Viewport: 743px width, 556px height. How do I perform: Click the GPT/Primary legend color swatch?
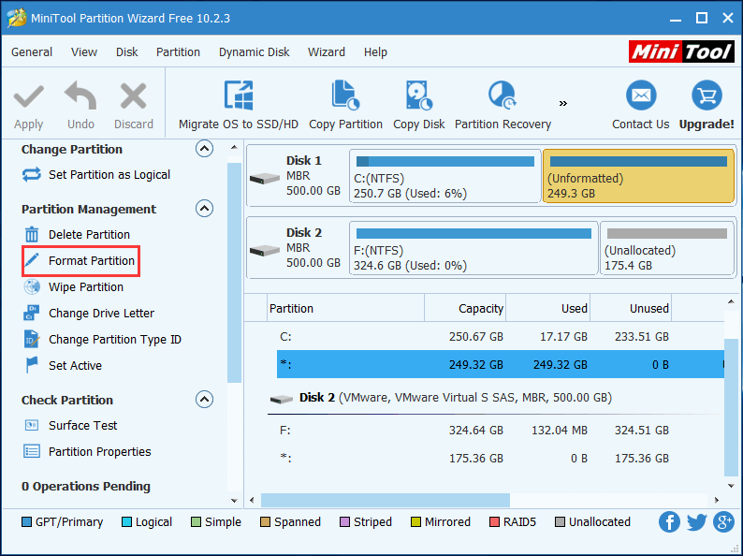26,522
